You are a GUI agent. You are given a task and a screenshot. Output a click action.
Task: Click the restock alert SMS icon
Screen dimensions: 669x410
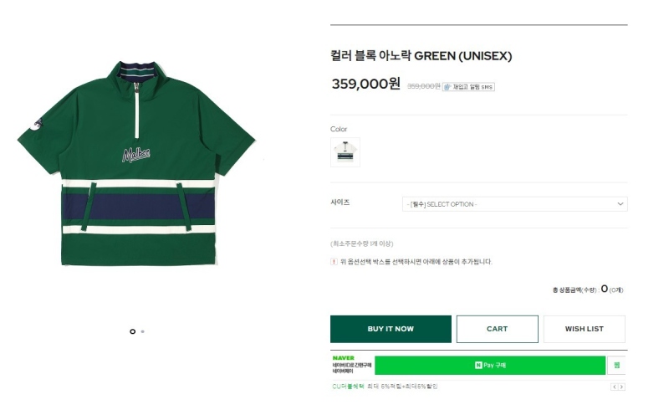pyautogui.click(x=468, y=87)
